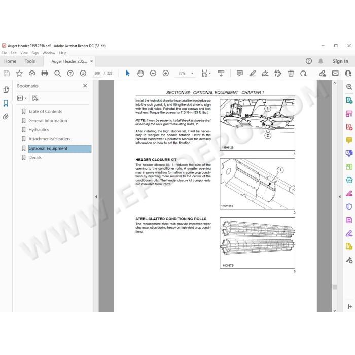
Task: Click the Save file icon
Action: (7, 73)
